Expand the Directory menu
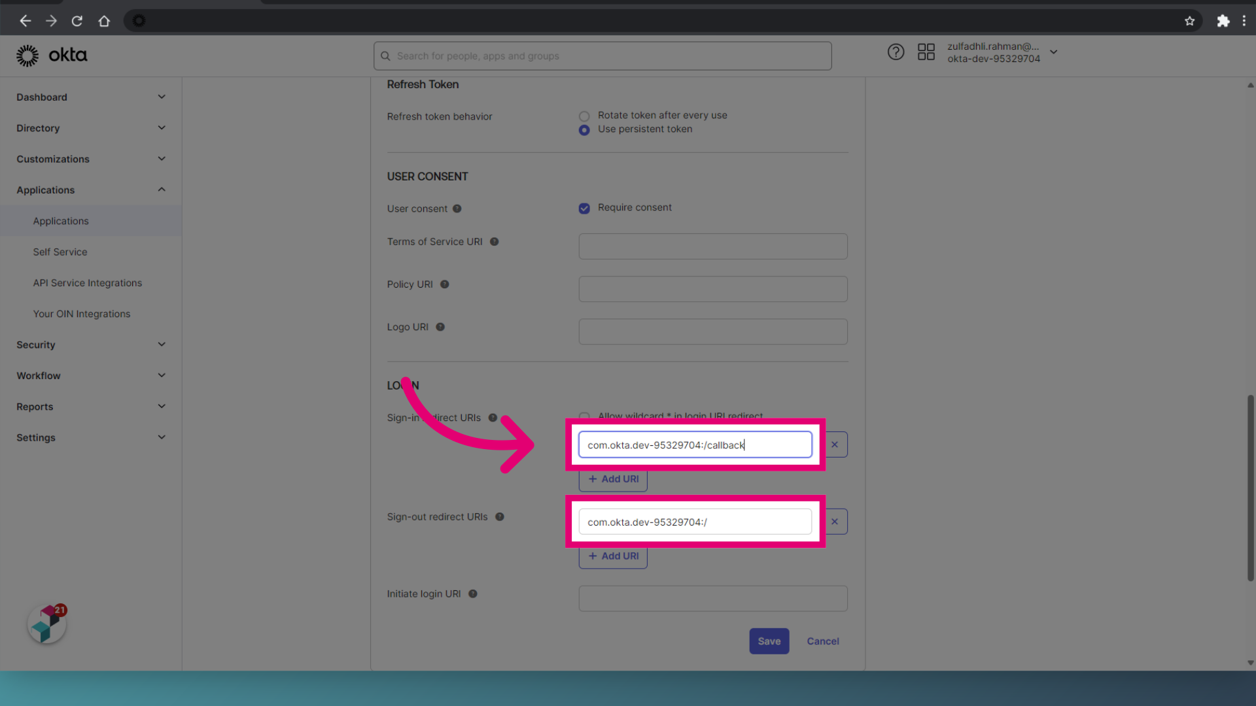The width and height of the screenshot is (1256, 706). coord(91,128)
